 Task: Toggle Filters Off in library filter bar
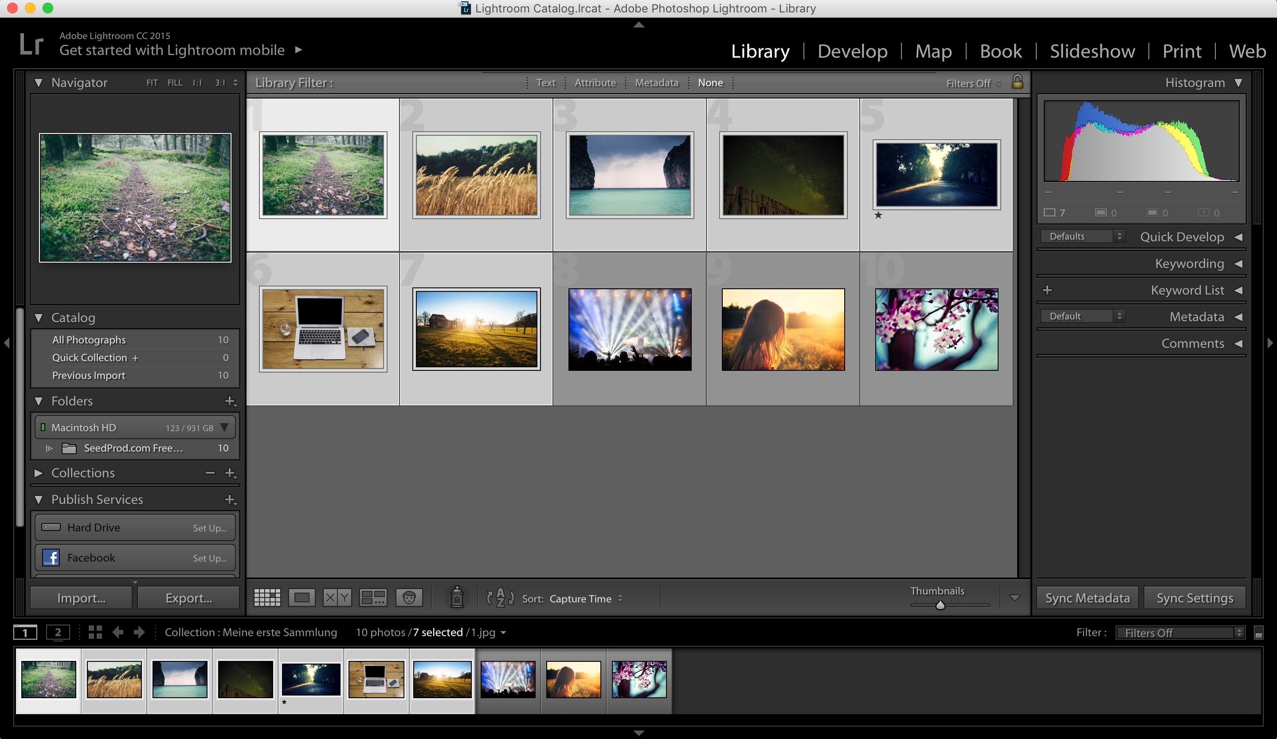pyautogui.click(x=968, y=83)
